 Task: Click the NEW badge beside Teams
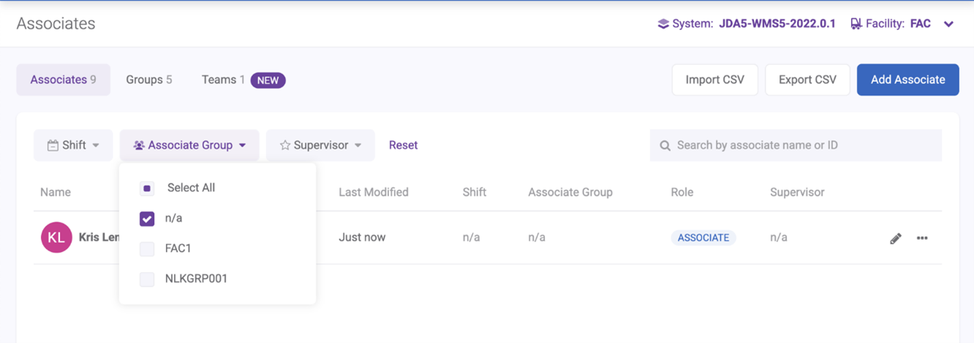click(268, 80)
